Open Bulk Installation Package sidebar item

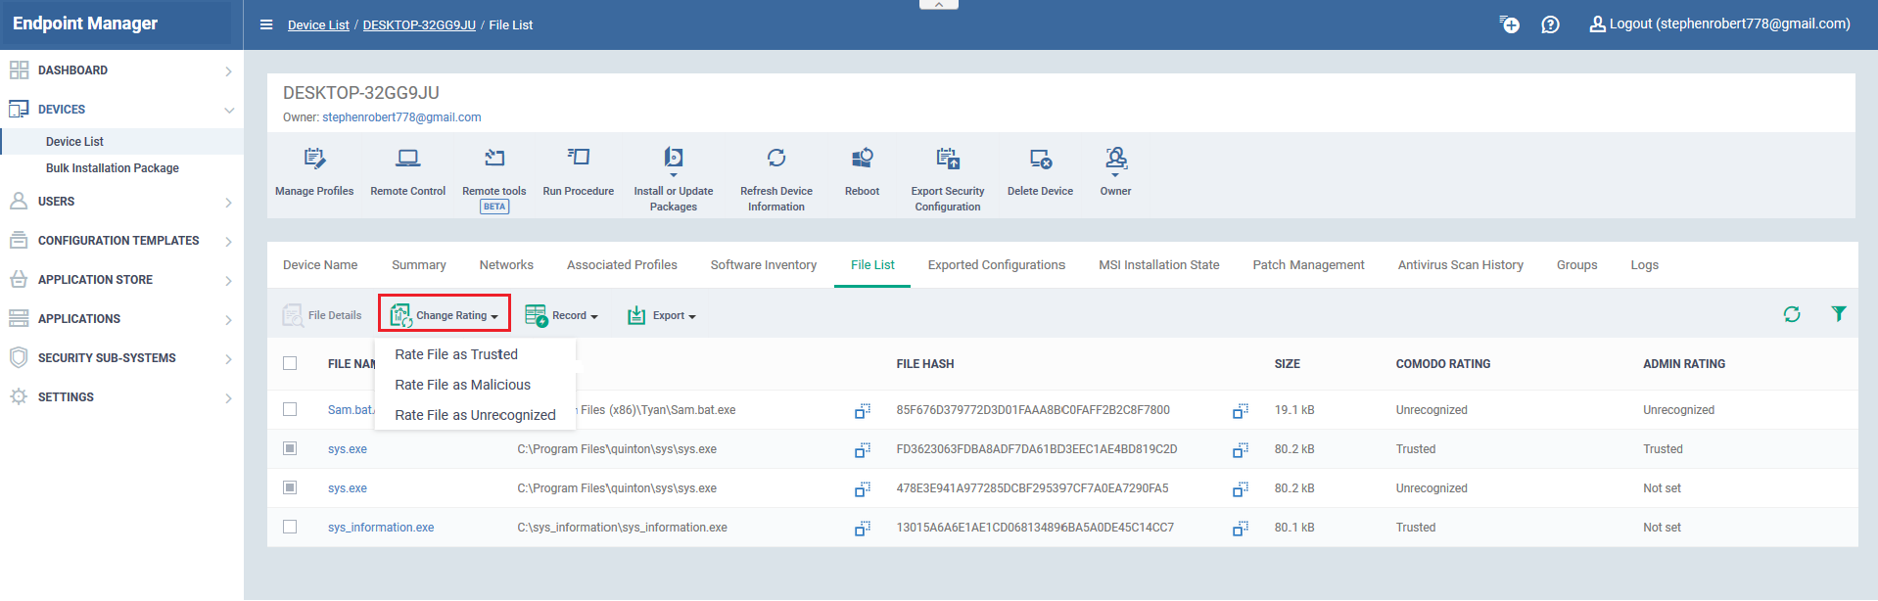click(x=113, y=168)
